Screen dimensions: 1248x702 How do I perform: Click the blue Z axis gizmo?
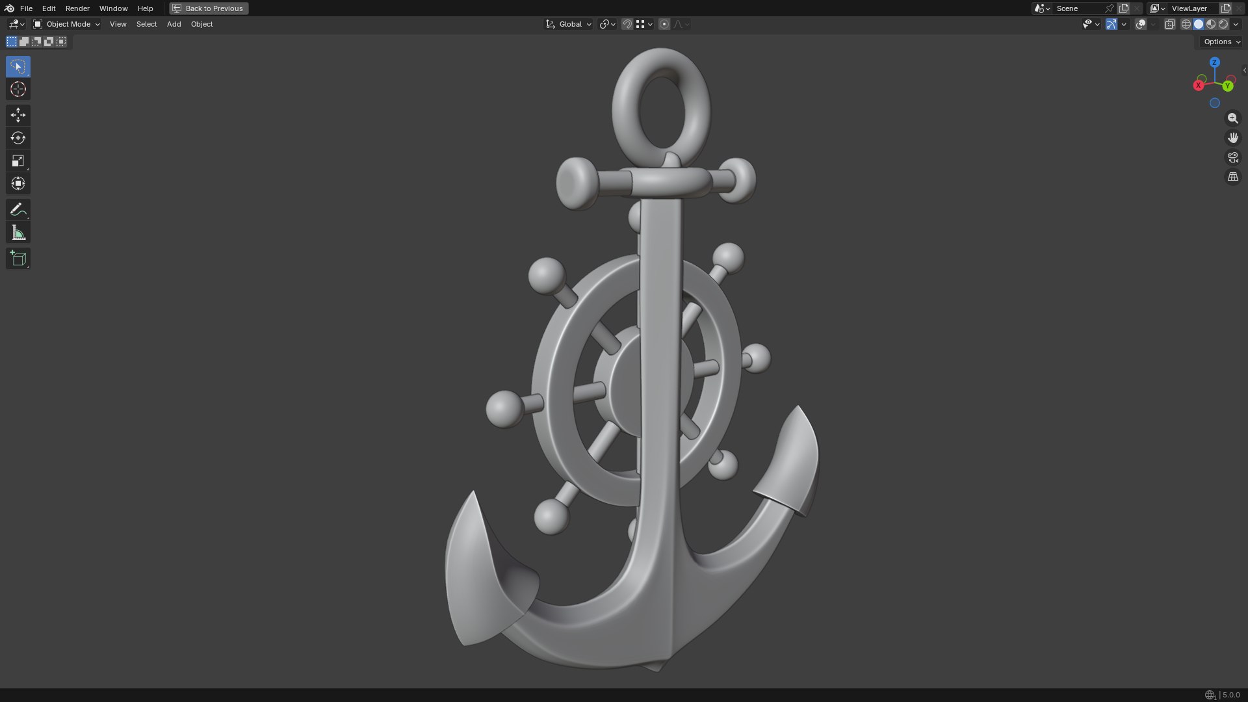point(1215,62)
